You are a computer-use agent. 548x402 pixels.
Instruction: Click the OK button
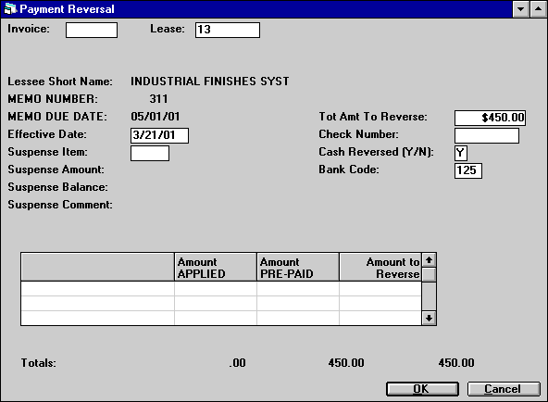(422, 389)
